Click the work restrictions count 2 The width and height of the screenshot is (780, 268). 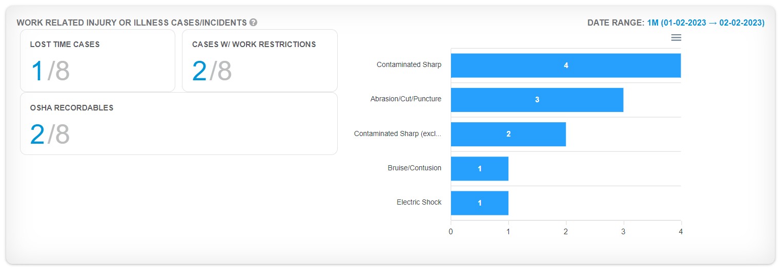199,71
